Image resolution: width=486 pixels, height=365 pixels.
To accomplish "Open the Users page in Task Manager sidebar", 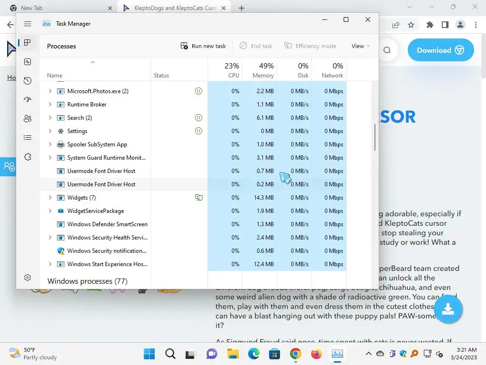I will pos(28,118).
